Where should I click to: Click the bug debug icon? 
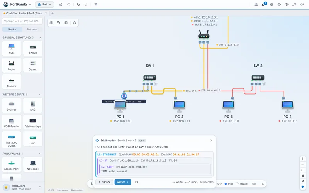[x=272, y=5]
